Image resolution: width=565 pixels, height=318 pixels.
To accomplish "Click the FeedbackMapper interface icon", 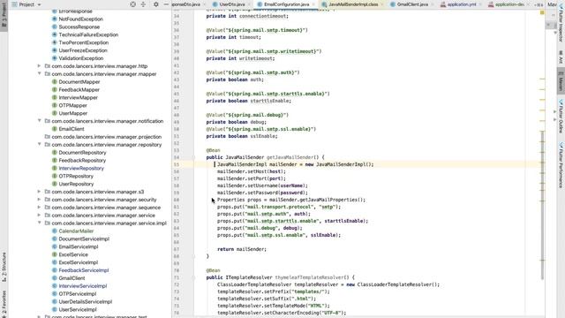I will (55, 89).
